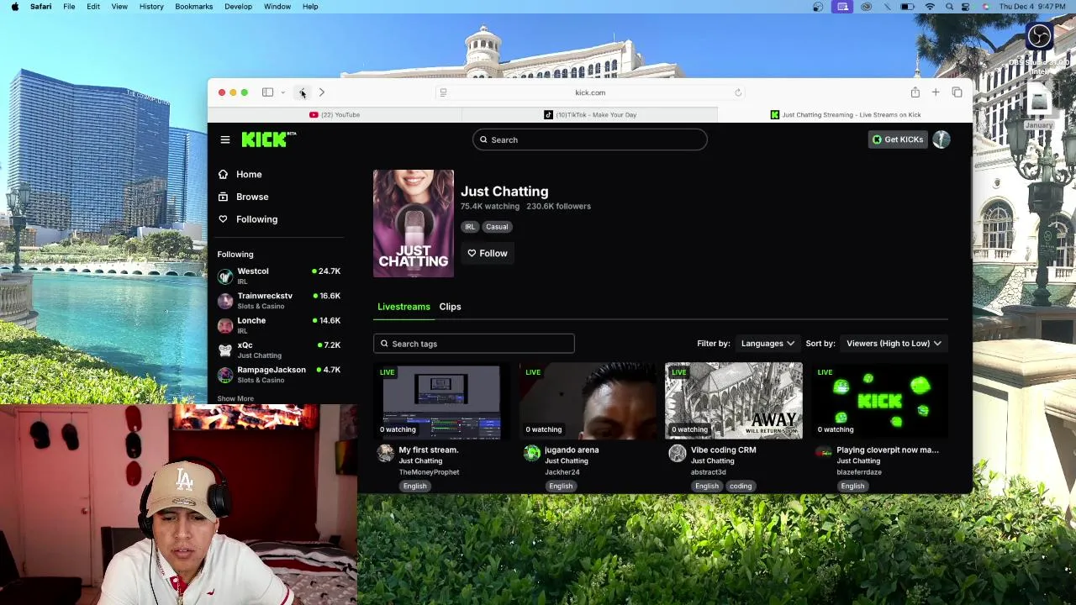Image resolution: width=1076 pixels, height=605 pixels.
Task: Open the Apple menu
Action: pos(15,7)
